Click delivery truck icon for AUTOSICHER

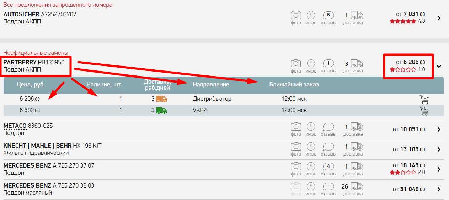coord(357,15)
